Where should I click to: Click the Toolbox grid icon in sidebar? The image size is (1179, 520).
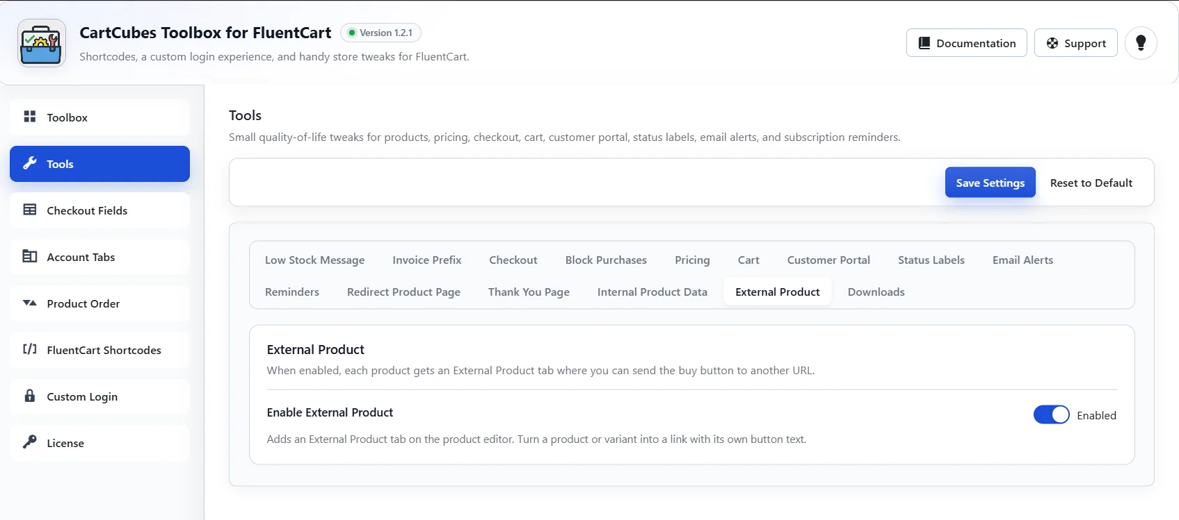tap(30, 117)
